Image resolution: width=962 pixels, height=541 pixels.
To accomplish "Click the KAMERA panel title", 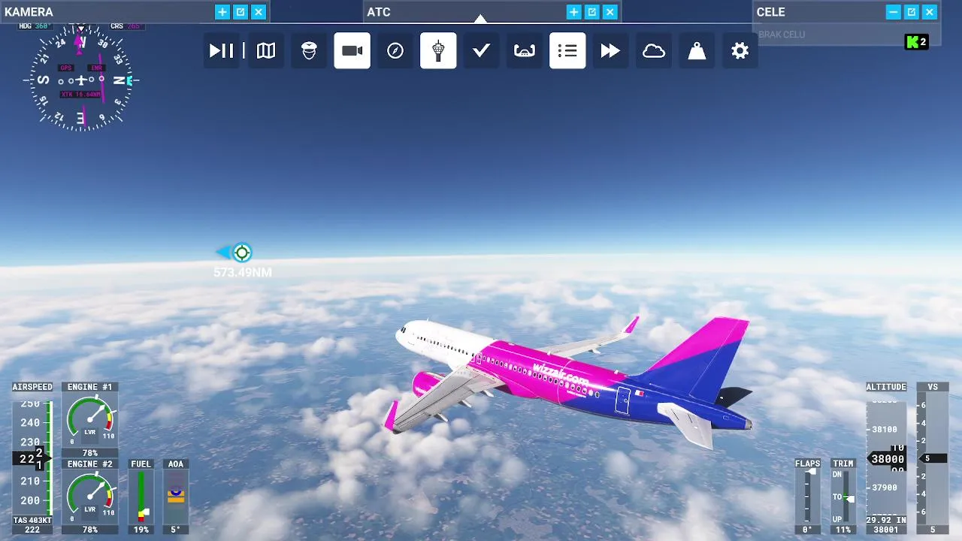I will point(29,12).
